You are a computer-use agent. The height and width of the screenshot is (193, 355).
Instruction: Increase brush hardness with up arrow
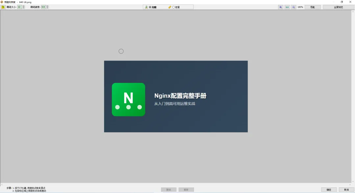tap(48, 6)
